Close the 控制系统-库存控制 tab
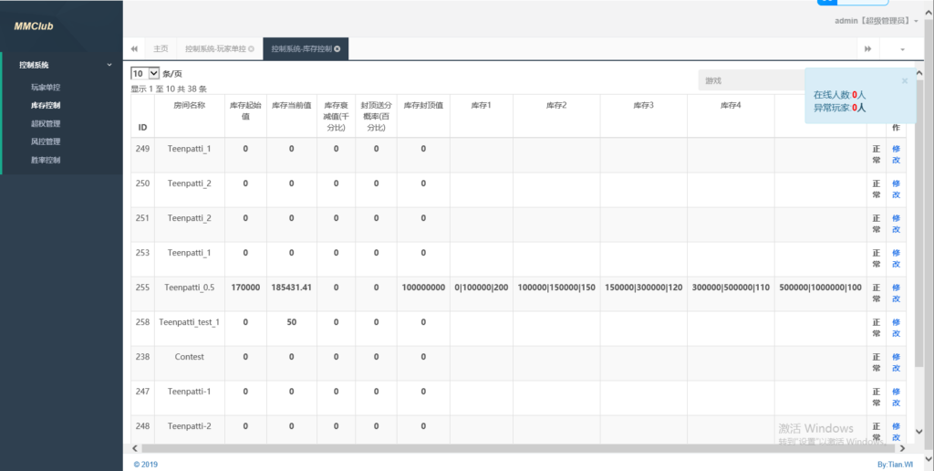Screen dimensions: 934x471 [x=337, y=48]
